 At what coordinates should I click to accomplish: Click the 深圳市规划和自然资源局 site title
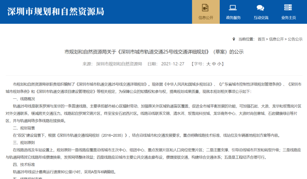point(56,12)
